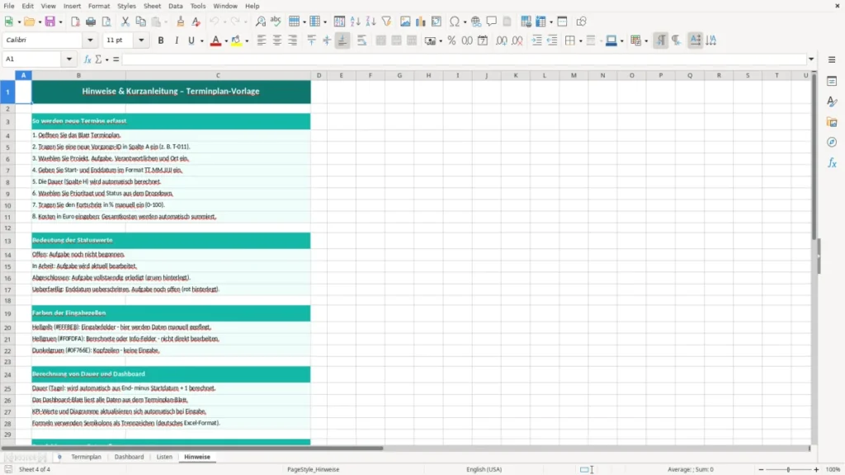Expand the formula bar arrow

(811, 59)
